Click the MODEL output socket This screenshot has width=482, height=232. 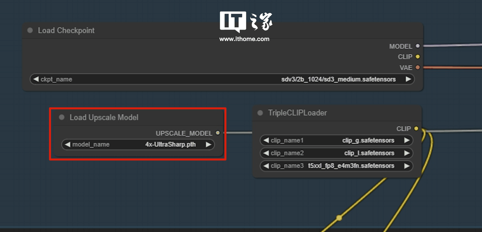tap(417, 46)
